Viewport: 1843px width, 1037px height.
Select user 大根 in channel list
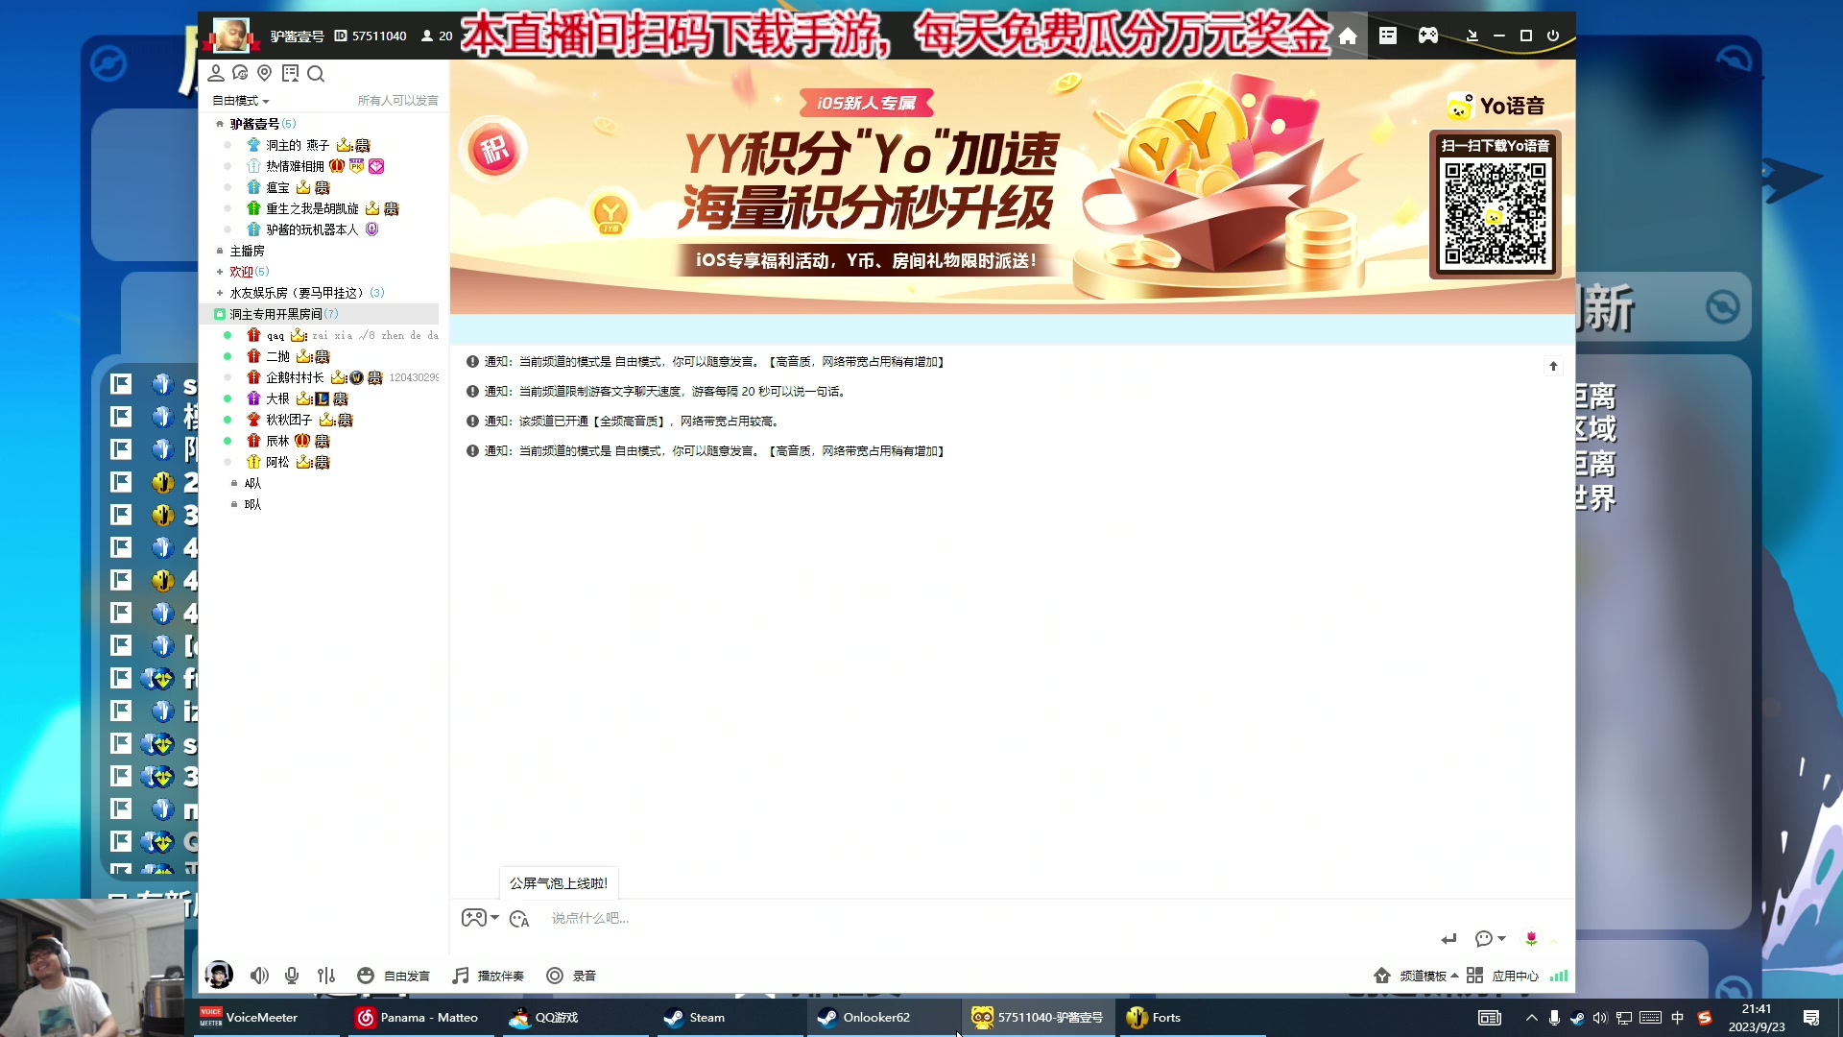pos(277,398)
